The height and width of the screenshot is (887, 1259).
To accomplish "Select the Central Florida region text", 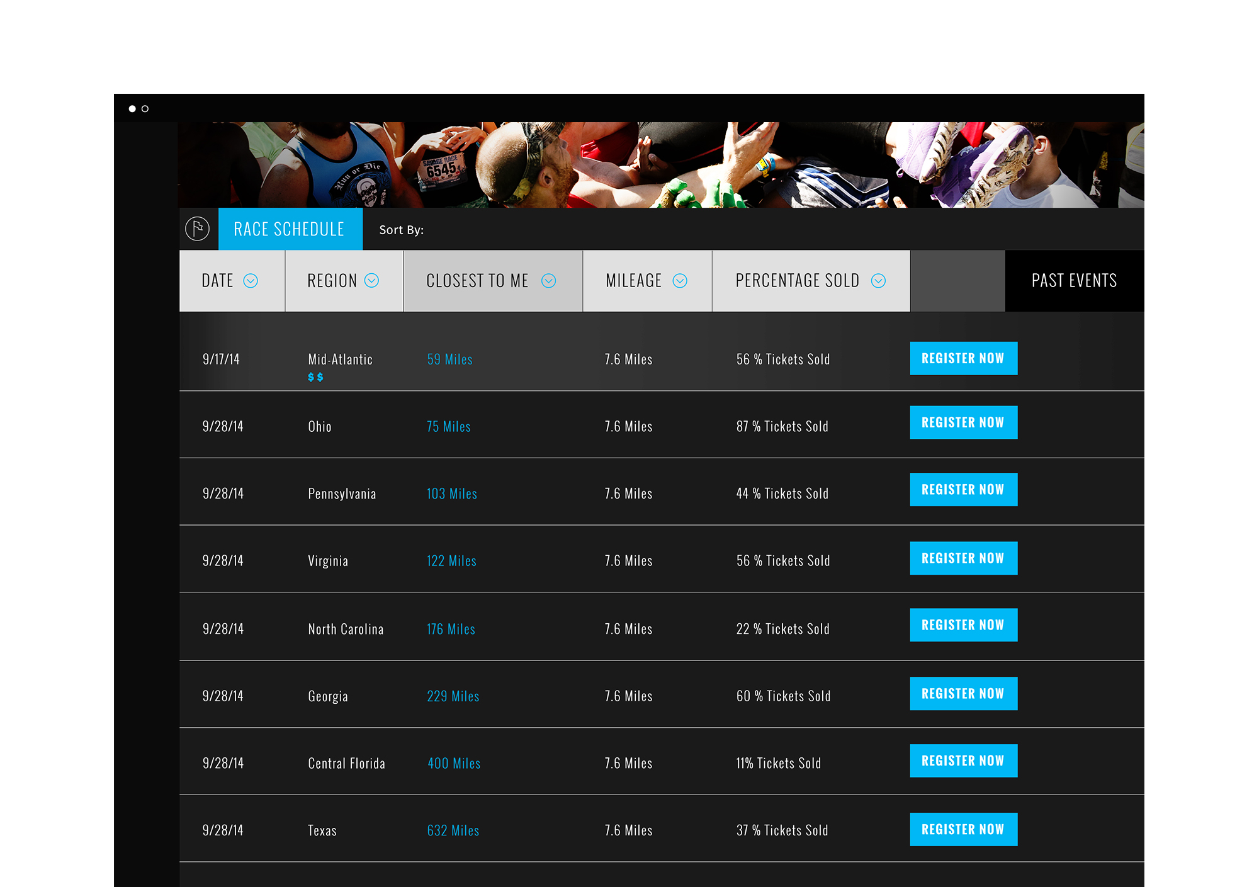I will (346, 764).
